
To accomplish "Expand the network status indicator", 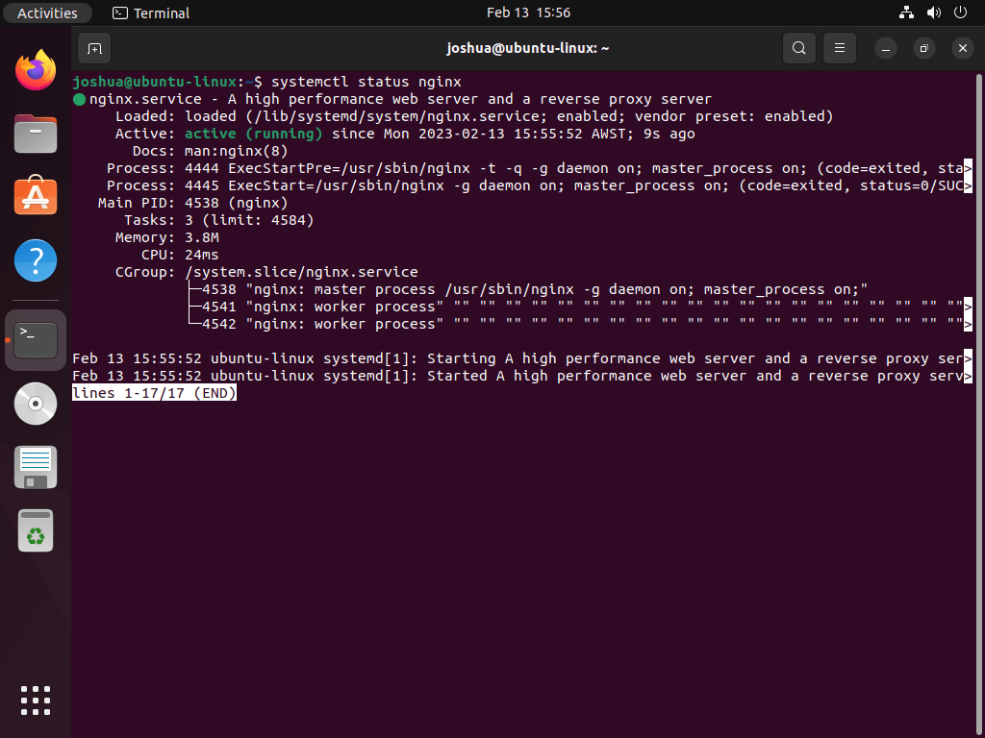I will pos(905,12).
